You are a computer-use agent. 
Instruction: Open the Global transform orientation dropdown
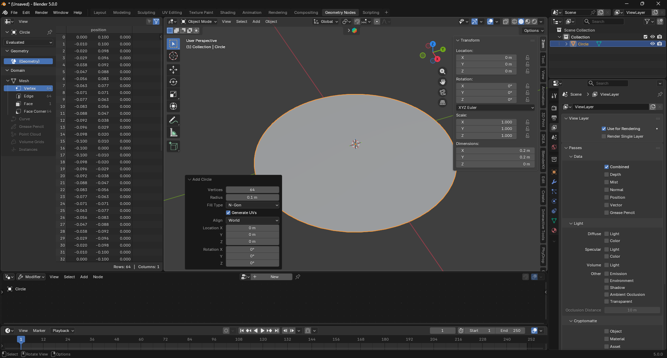326,22
